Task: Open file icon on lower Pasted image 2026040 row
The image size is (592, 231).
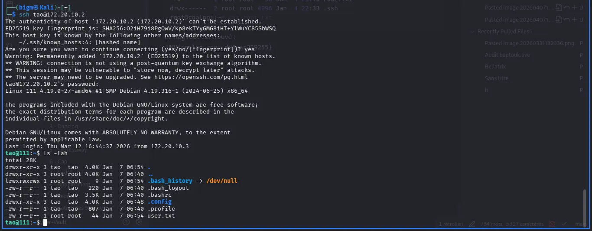Action: click(x=559, y=20)
